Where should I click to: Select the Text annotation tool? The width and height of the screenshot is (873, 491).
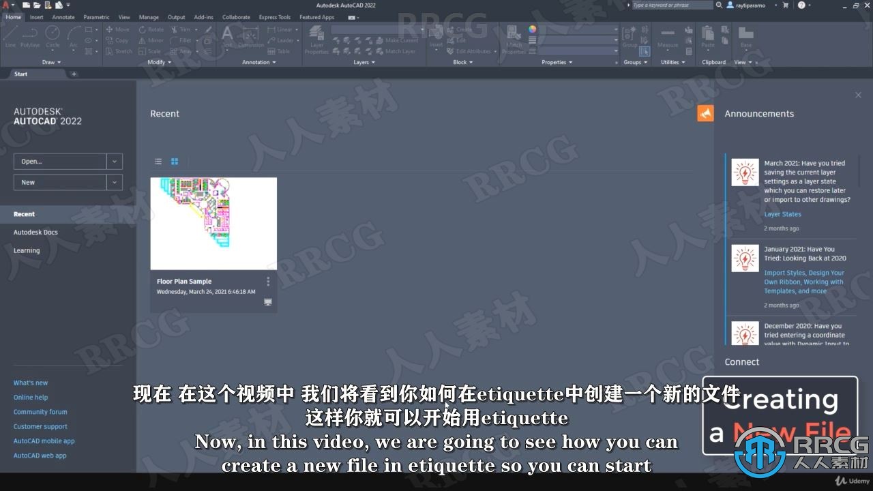coord(227,37)
